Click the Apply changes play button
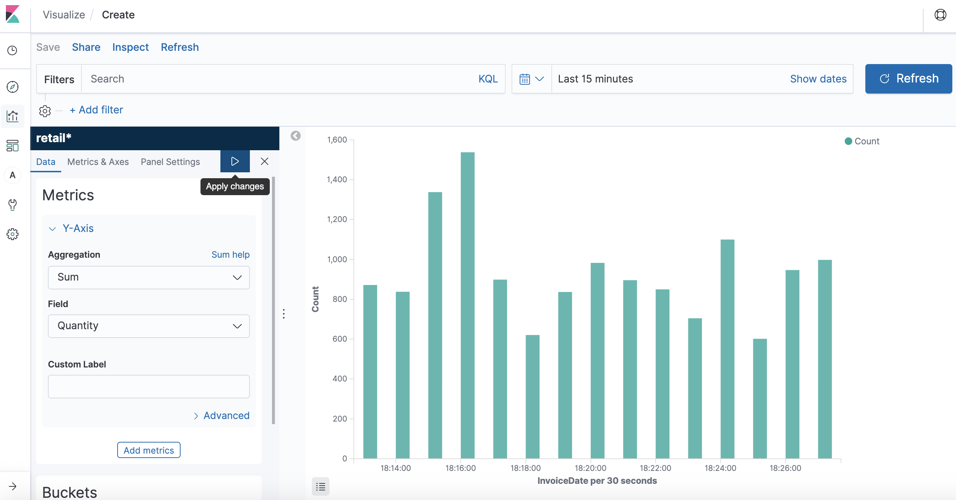956x500 pixels. click(x=235, y=161)
